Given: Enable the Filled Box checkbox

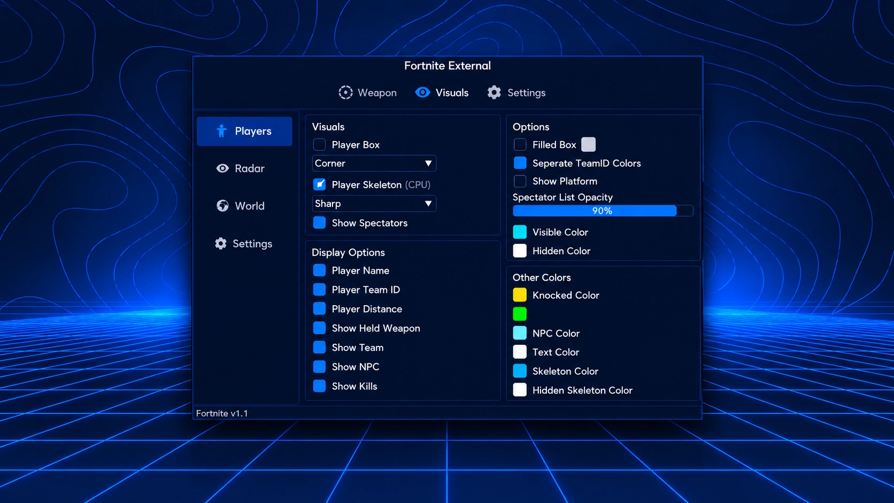Looking at the screenshot, I should click(520, 145).
